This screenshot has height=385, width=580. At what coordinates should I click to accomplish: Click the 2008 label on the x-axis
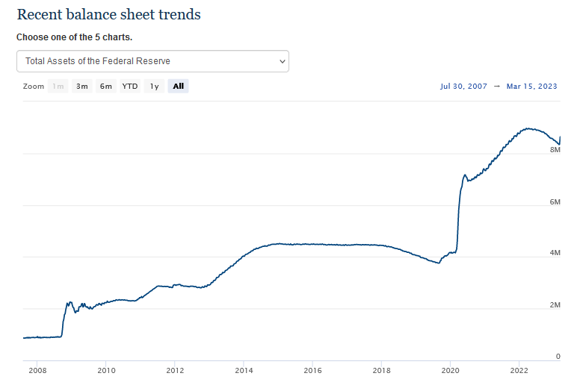pos(38,369)
